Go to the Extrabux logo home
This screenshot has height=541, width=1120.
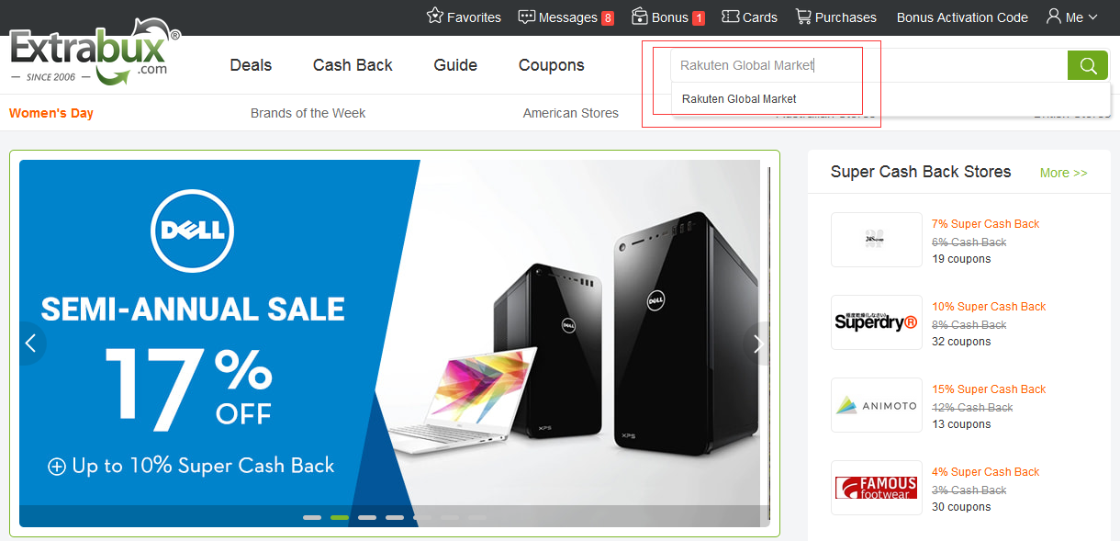(94, 53)
